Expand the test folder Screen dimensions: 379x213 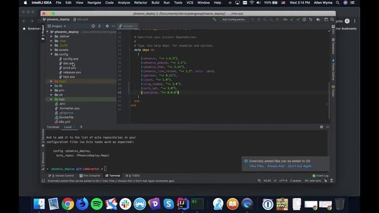(x=52, y=99)
